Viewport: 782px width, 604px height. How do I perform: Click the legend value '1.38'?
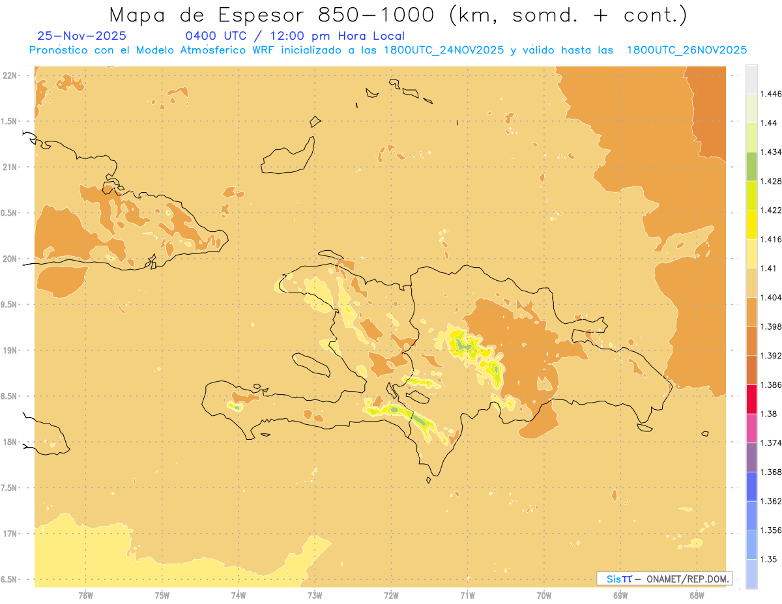[x=769, y=414]
